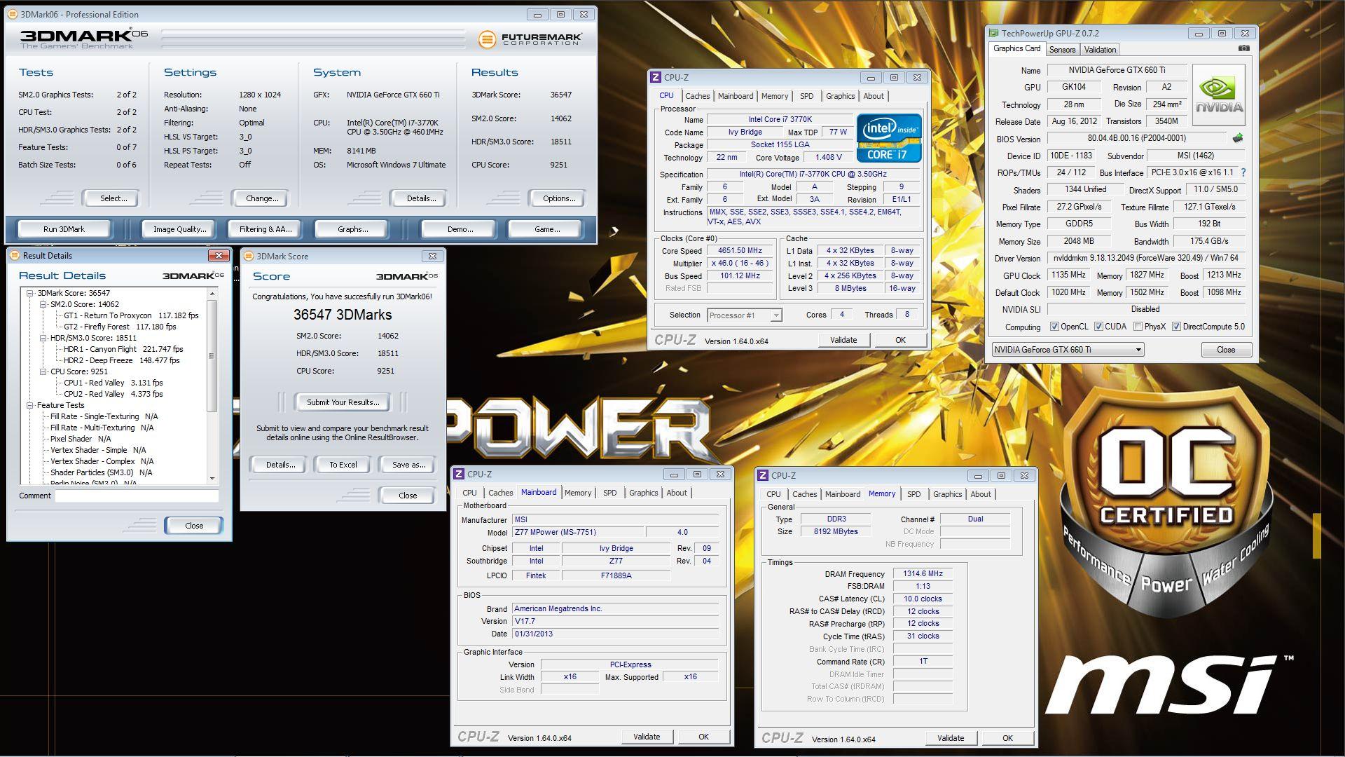
Task: Click the Close button in 3DMark Score dialog
Action: point(408,496)
